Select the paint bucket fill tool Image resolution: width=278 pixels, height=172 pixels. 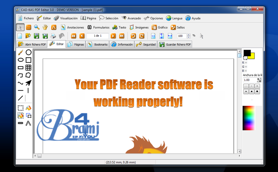[28, 108]
